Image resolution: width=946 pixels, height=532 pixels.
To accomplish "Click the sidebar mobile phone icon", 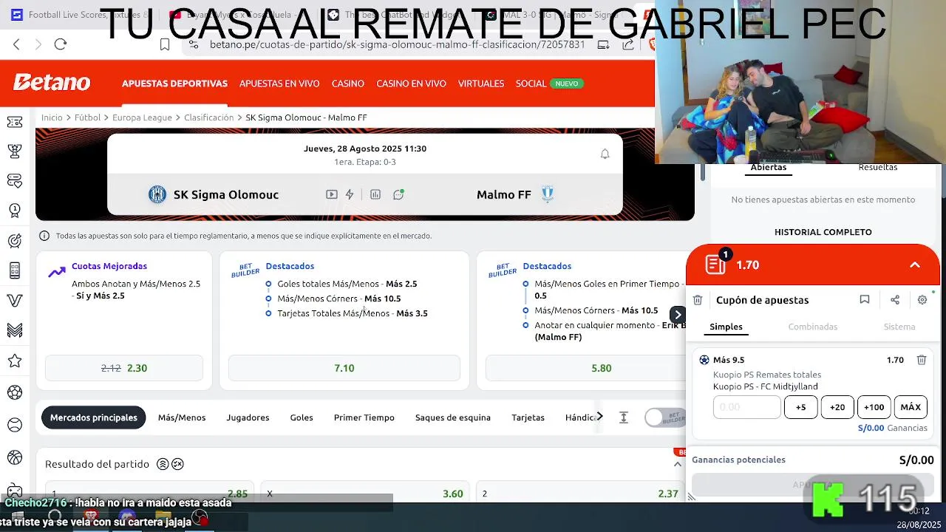I will pos(14,270).
